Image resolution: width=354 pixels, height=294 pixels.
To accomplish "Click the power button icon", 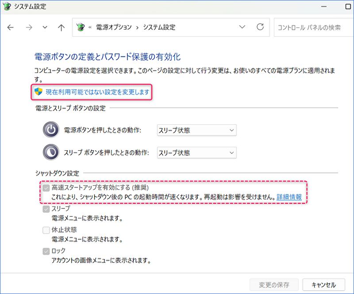I will (x=51, y=130).
